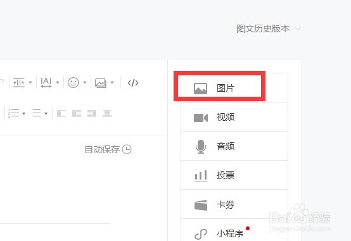Click the microphone icon beside 音频
The height and width of the screenshot is (241, 351).
coord(201,147)
